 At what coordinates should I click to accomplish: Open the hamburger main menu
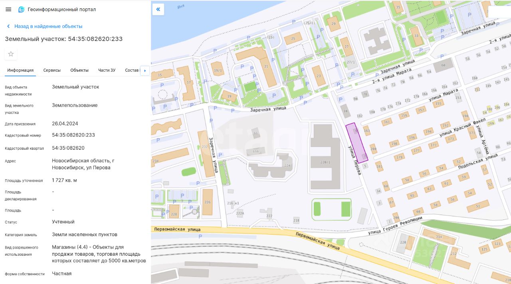(8, 9)
